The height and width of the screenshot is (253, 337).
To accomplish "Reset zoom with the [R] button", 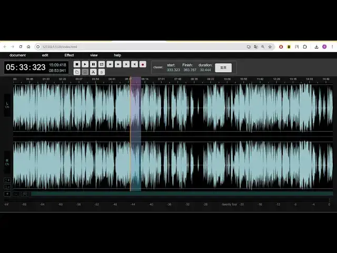I will point(25,194).
